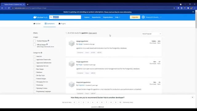The height and width of the screenshot is (111, 197).
Task: Open the Extensions puzzle icon in Chrome
Action: (x=188, y=8)
